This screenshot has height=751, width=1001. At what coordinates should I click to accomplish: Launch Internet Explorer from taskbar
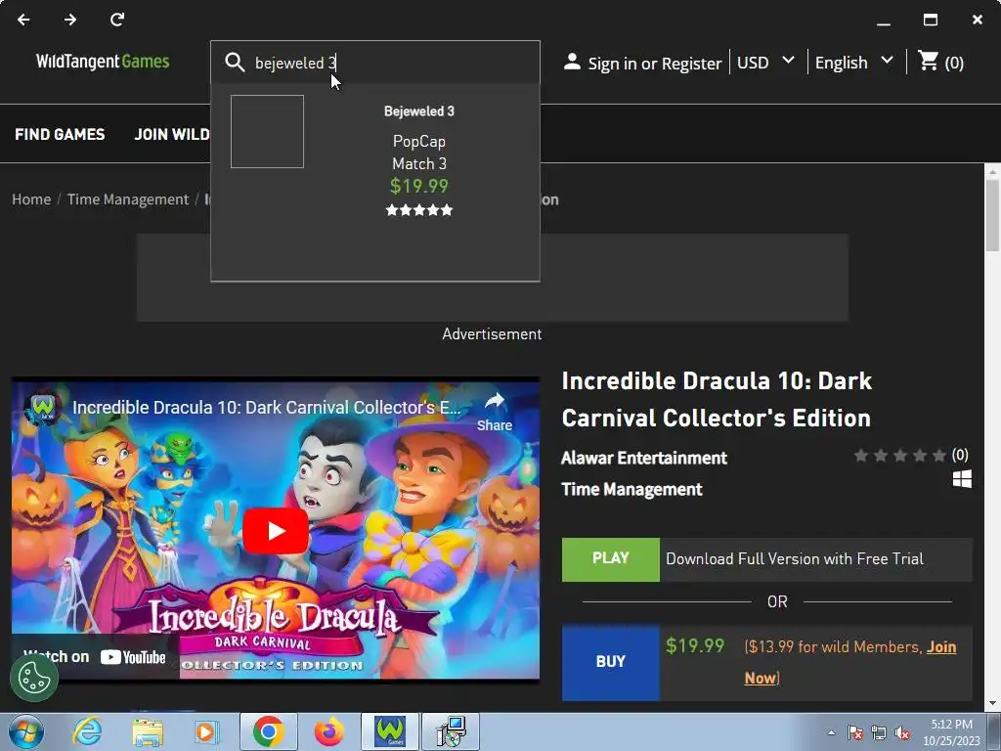[x=87, y=731]
